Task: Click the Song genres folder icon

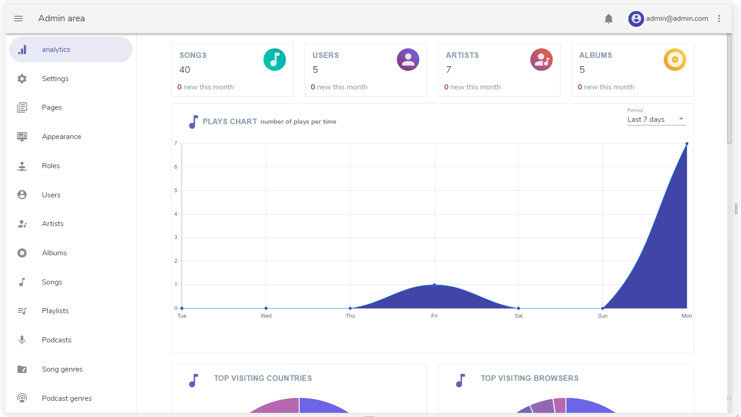Action: pos(22,369)
